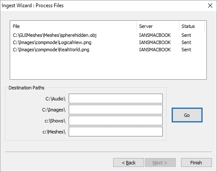
Task: Select the File column header
Action: coord(73,26)
